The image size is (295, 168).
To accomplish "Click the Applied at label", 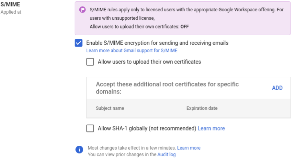I will tap(11, 12).
